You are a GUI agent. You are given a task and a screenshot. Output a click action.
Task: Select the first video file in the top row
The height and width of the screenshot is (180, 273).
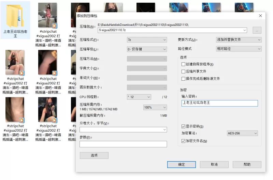pyautogui.click(x=47, y=15)
